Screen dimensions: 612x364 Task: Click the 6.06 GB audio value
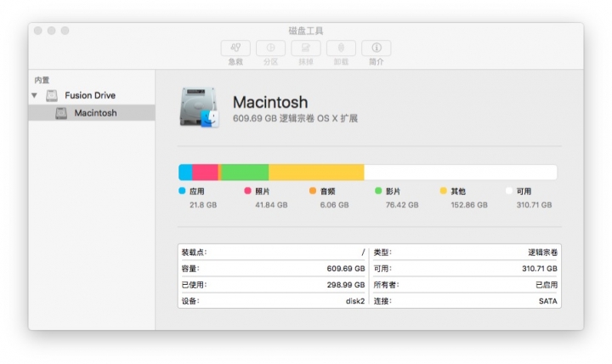(x=334, y=205)
